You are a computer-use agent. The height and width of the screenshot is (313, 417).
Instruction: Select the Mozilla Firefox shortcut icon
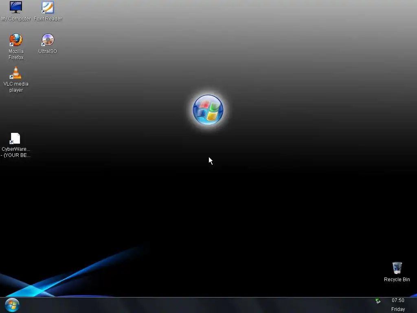pyautogui.click(x=16, y=40)
